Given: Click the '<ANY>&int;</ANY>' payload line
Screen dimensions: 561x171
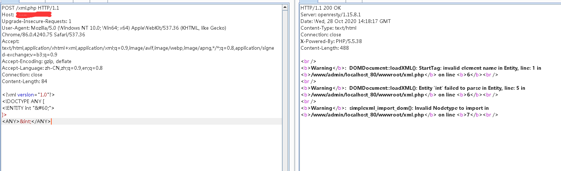Looking at the screenshot, I should click(x=26, y=121).
